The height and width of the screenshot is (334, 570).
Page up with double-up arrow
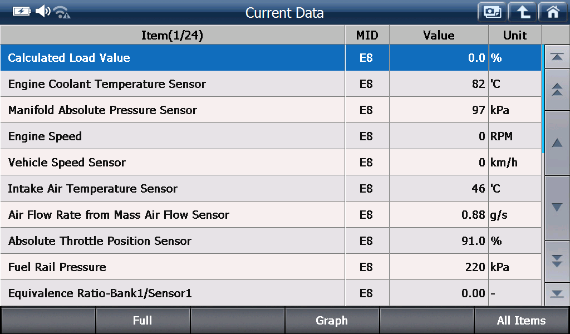click(557, 90)
